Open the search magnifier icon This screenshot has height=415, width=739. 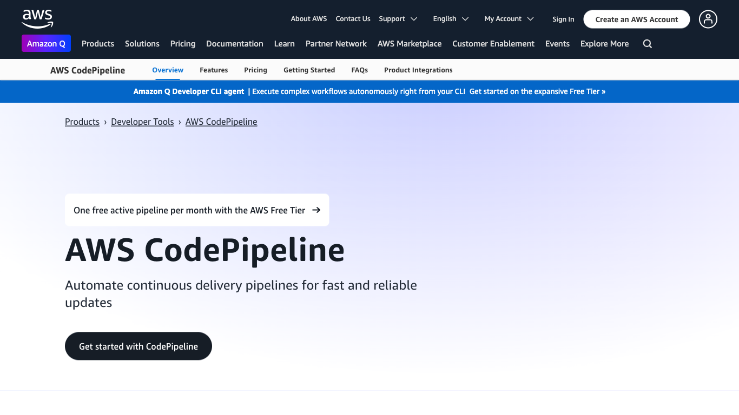[x=647, y=44]
